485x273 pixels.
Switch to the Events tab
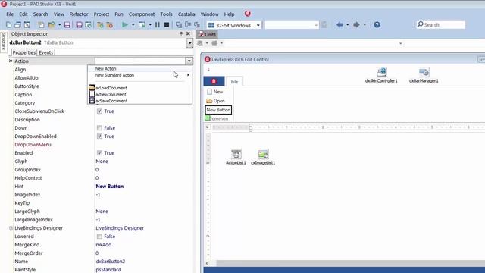[45, 52]
